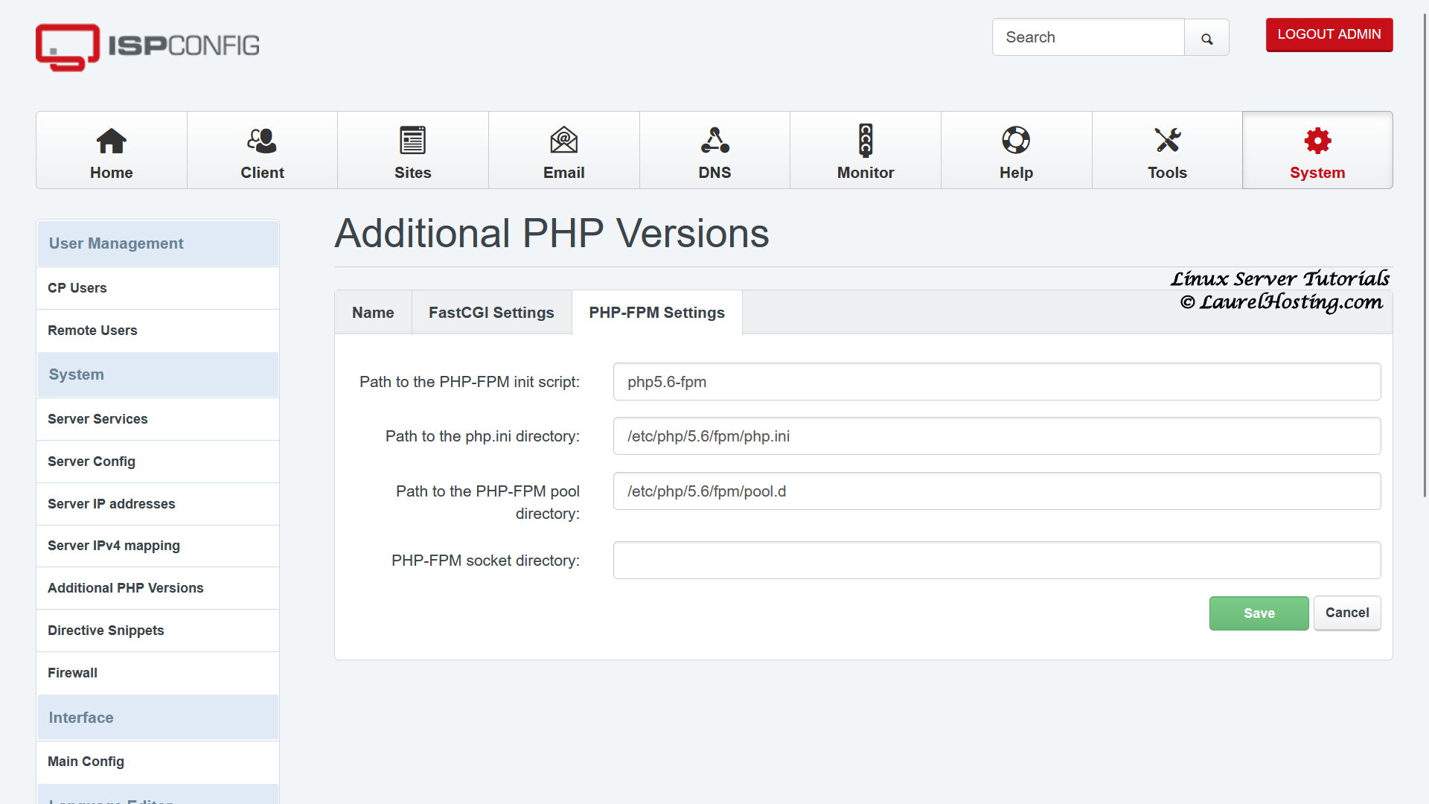Open Server Services in sidebar
This screenshot has width=1429, height=804.
pos(158,419)
